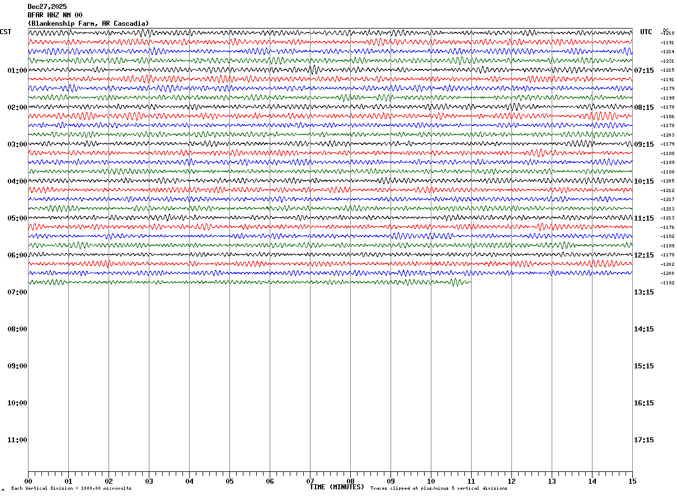This screenshot has width=677, height=496.
Task: Click the 11:15 UTC time label
Action: point(644,218)
